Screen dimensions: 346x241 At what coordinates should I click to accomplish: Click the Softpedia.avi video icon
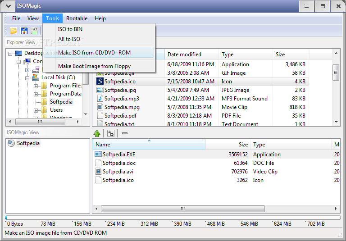tap(98, 171)
